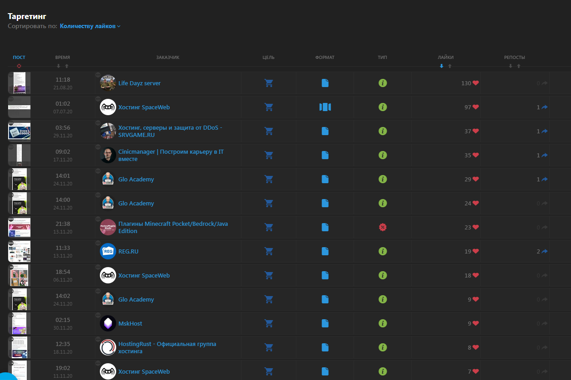Click the cart goal icon in MskHost row
Viewport: 571px width, 380px height.
point(269,323)
